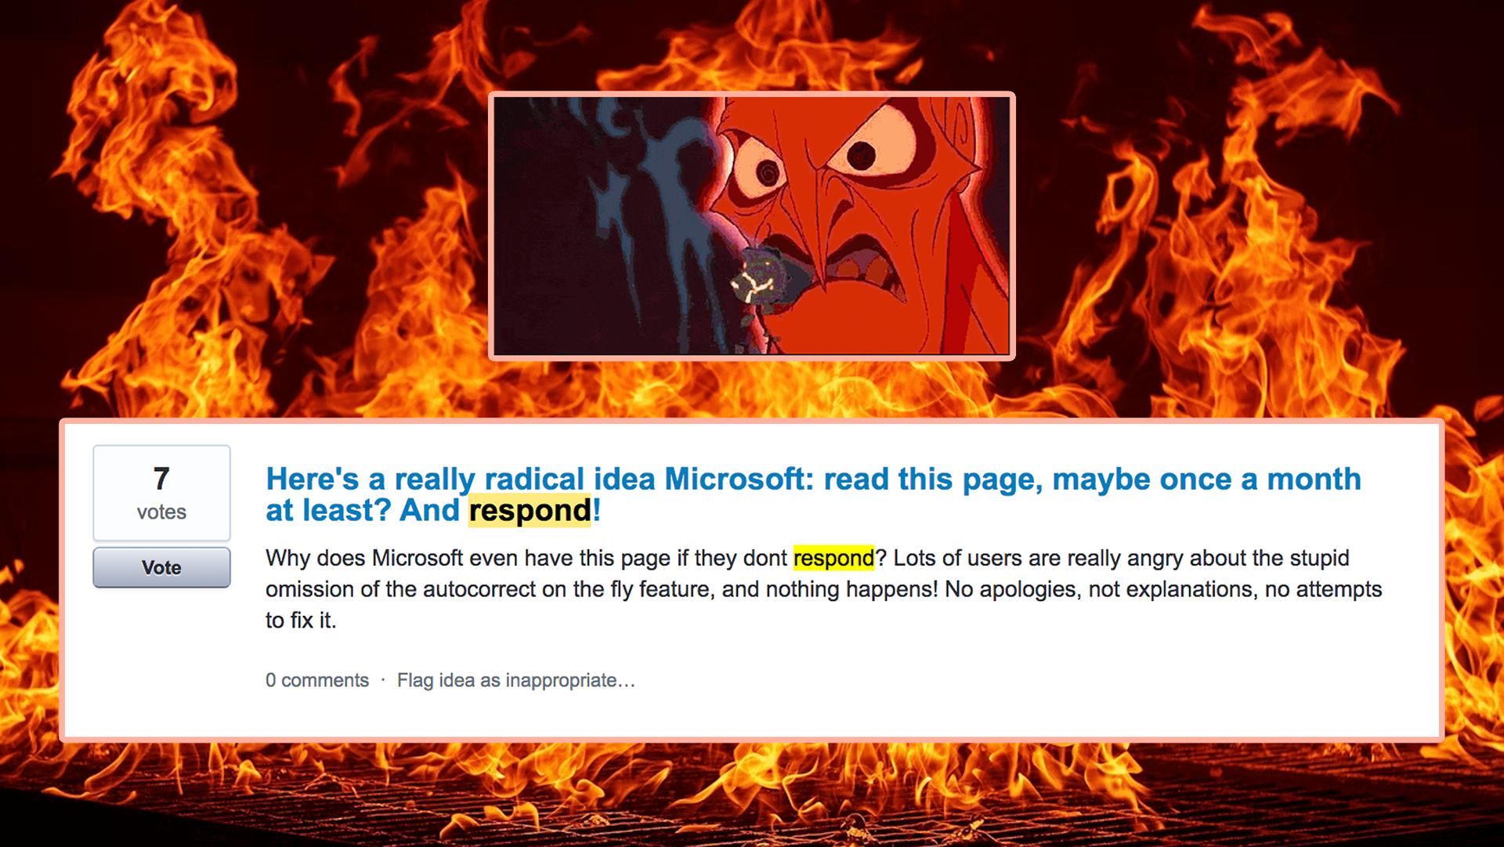Click the gray Vote button
Image resolution: width=1504 pixels, height=847 pixels.
(x=161, y=567)
